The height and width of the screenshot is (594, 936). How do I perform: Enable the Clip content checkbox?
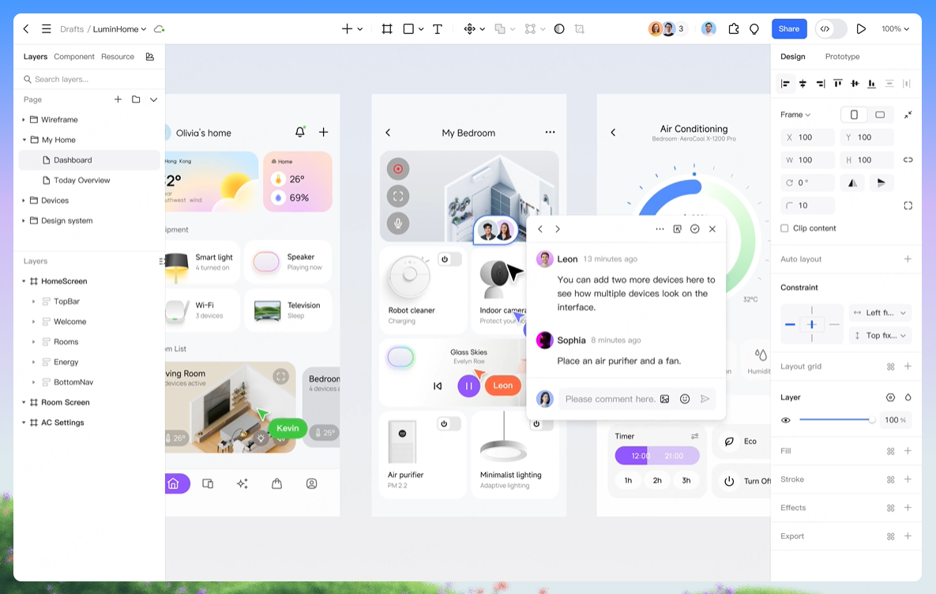pos(784,228)
